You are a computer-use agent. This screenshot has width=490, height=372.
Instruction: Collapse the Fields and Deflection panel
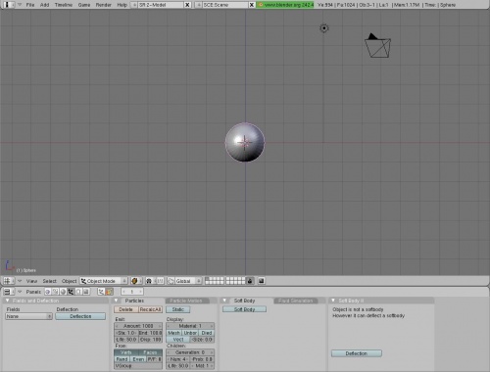click(x=8, y=301)
